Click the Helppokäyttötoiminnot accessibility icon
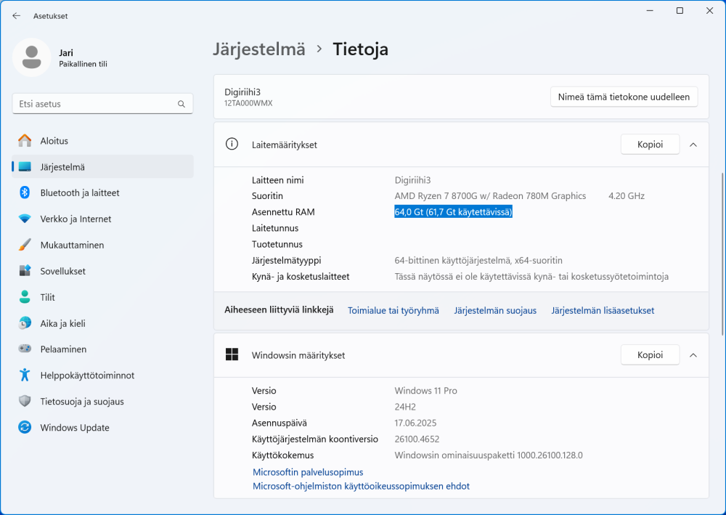Viewport: 726px width, 515px height. pos(25,376)
